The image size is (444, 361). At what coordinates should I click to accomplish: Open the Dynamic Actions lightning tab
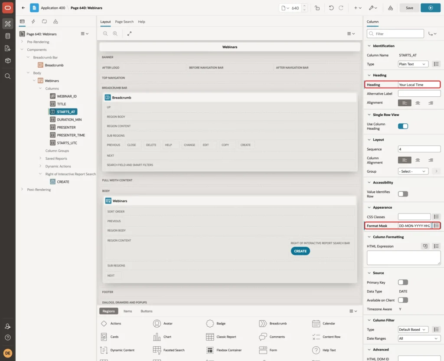click(33, 22)
